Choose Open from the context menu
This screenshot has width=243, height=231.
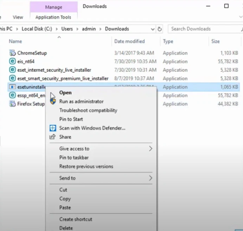65,93
